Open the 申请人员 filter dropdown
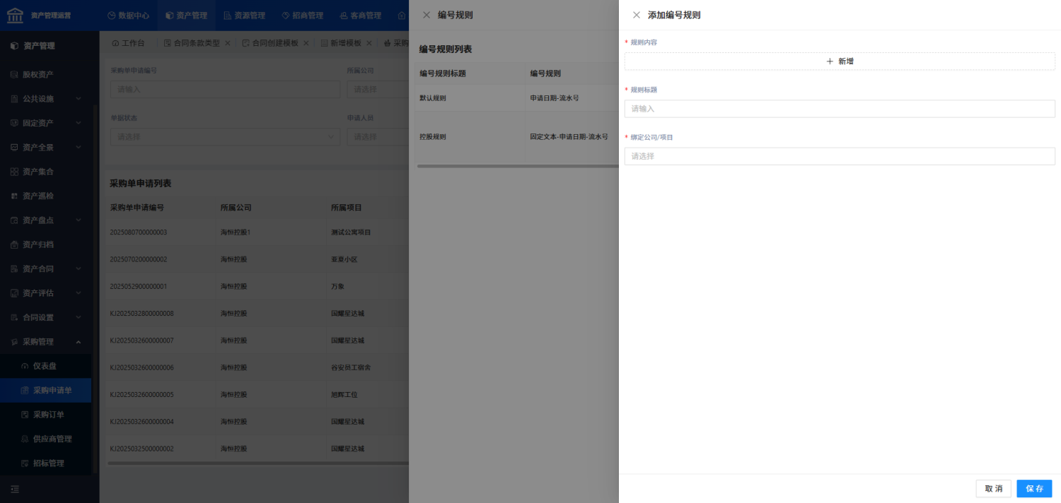 (x=378, y=136)
